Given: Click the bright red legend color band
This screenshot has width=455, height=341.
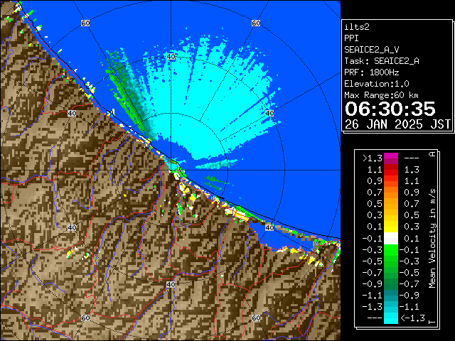Looking at the screenshot, I should coord(391,173).
